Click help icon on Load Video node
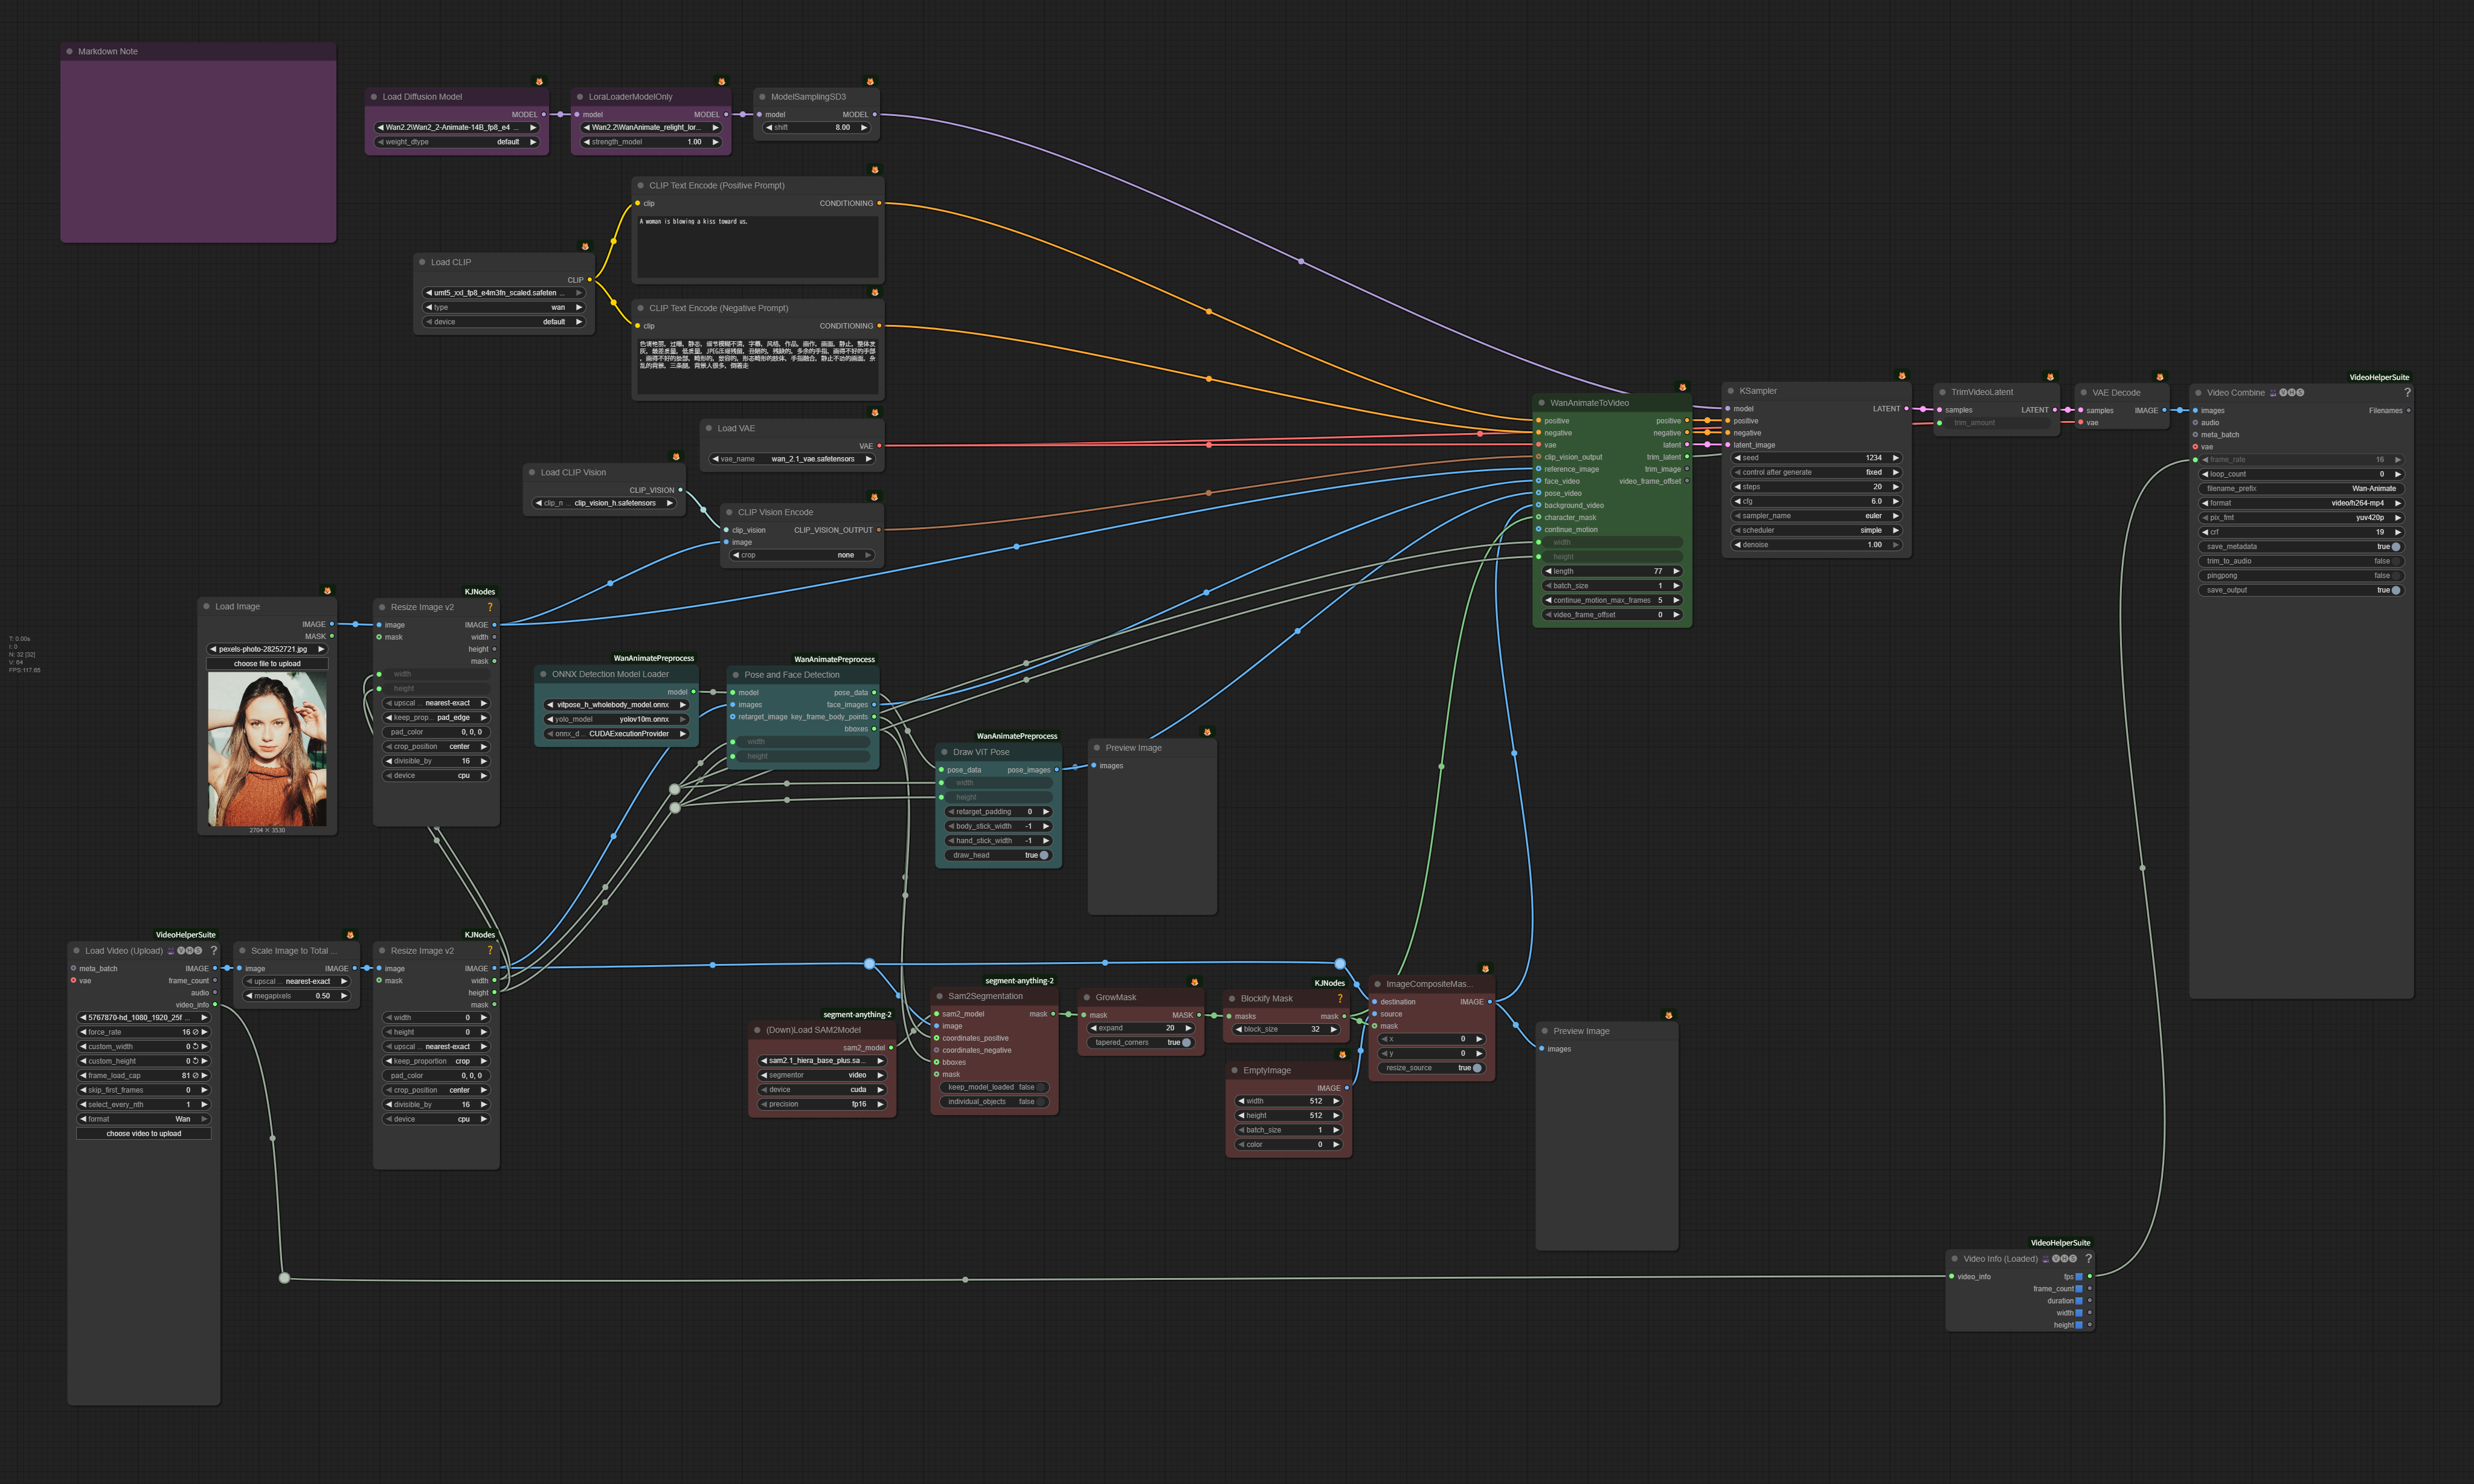 pos(213,950)
